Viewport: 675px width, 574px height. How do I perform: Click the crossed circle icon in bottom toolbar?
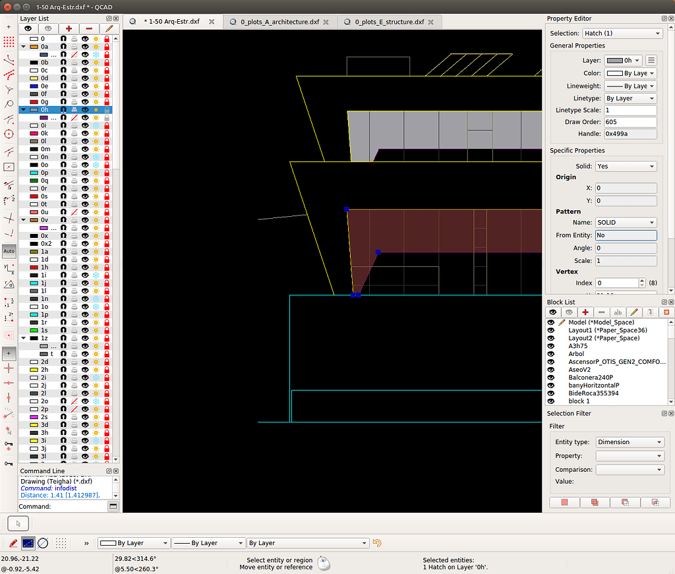(x=43, y=543)
